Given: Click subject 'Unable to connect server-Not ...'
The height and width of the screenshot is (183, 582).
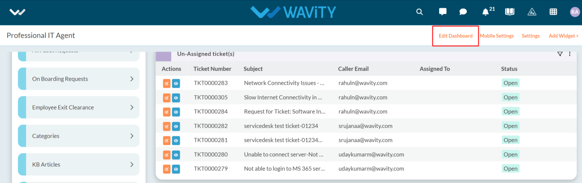Looking at the screenshot, I should click(284, 154).
